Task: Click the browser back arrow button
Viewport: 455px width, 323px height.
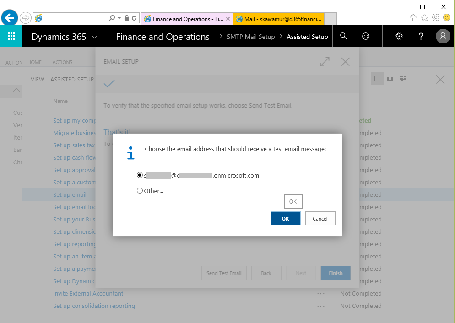Action: click(x=10, y=18)
